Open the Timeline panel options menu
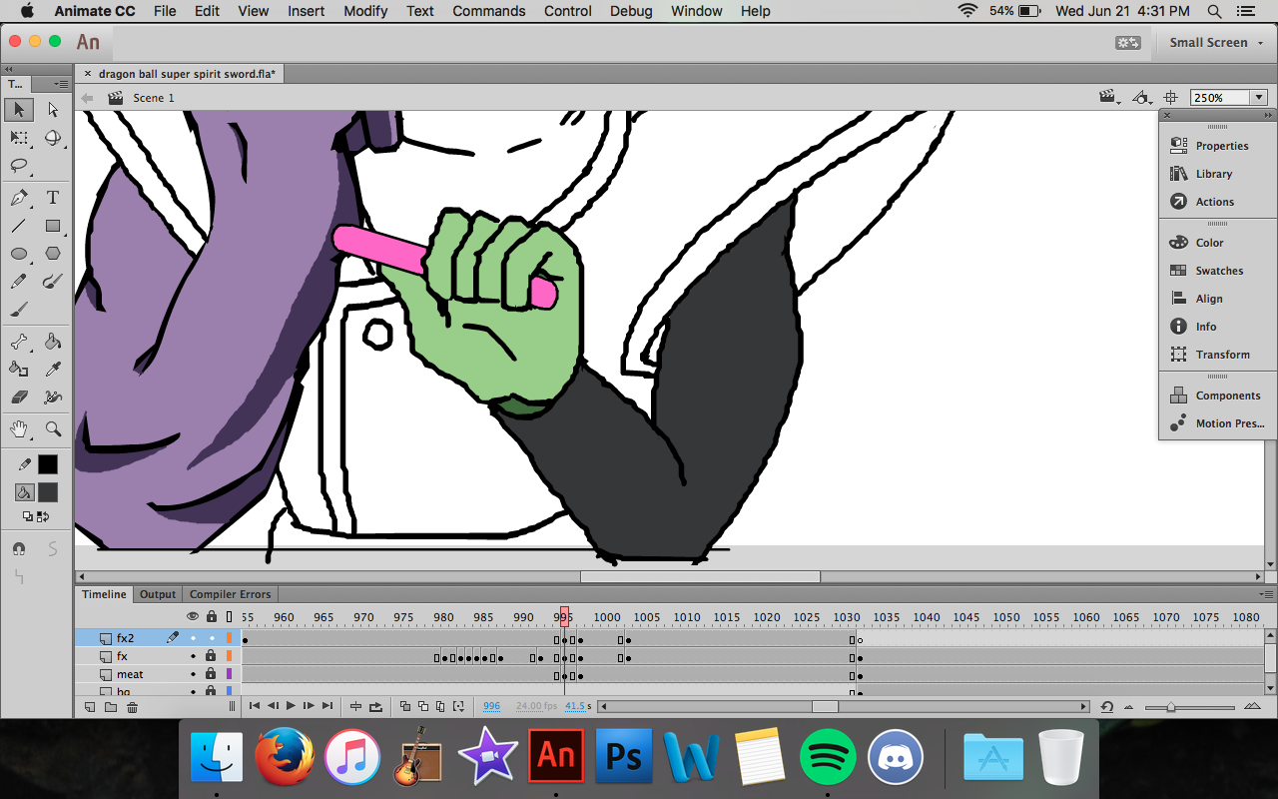 (x=1267, y=594)
